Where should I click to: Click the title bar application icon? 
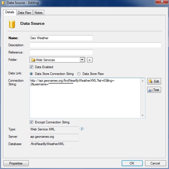point(3,3)
